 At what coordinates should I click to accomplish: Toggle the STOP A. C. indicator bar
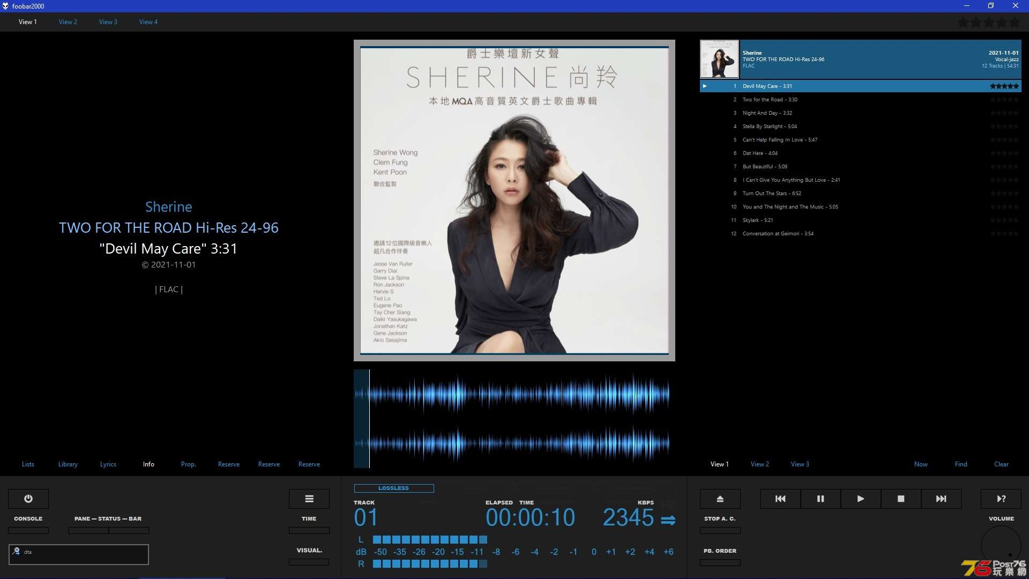(720, 530)
